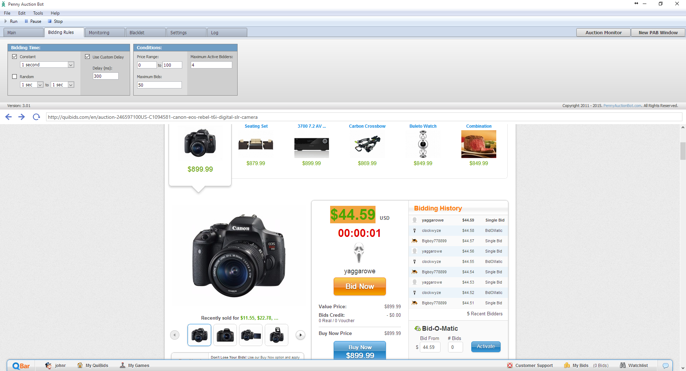
Task: Click the Price Range minimum field
Action: tap(147, 65)
